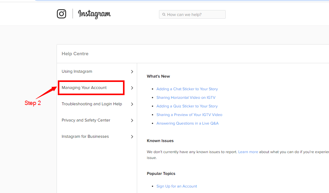Expand the chevron beside Troubleshooting and Login Help
The height and width of the screenshot is (193, 329).
coord(132,104)
